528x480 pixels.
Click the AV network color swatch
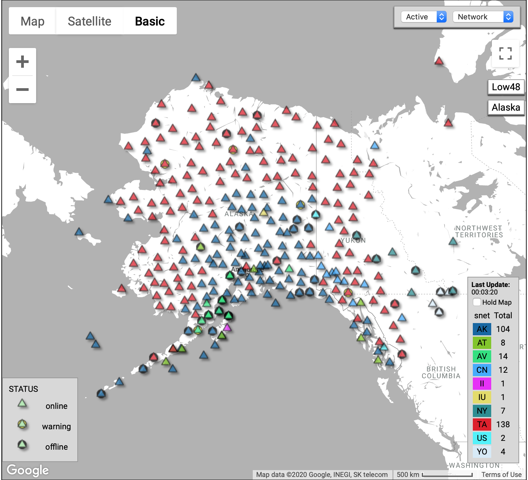point(482,356)
